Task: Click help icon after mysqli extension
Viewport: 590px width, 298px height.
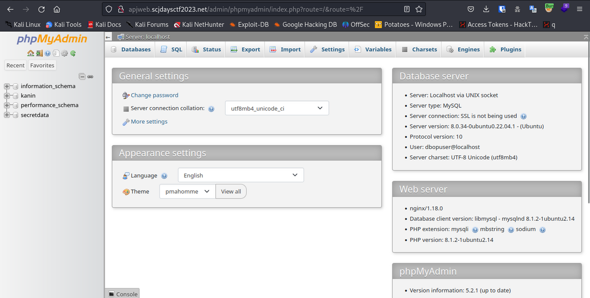Action: [x=475, y=230]
